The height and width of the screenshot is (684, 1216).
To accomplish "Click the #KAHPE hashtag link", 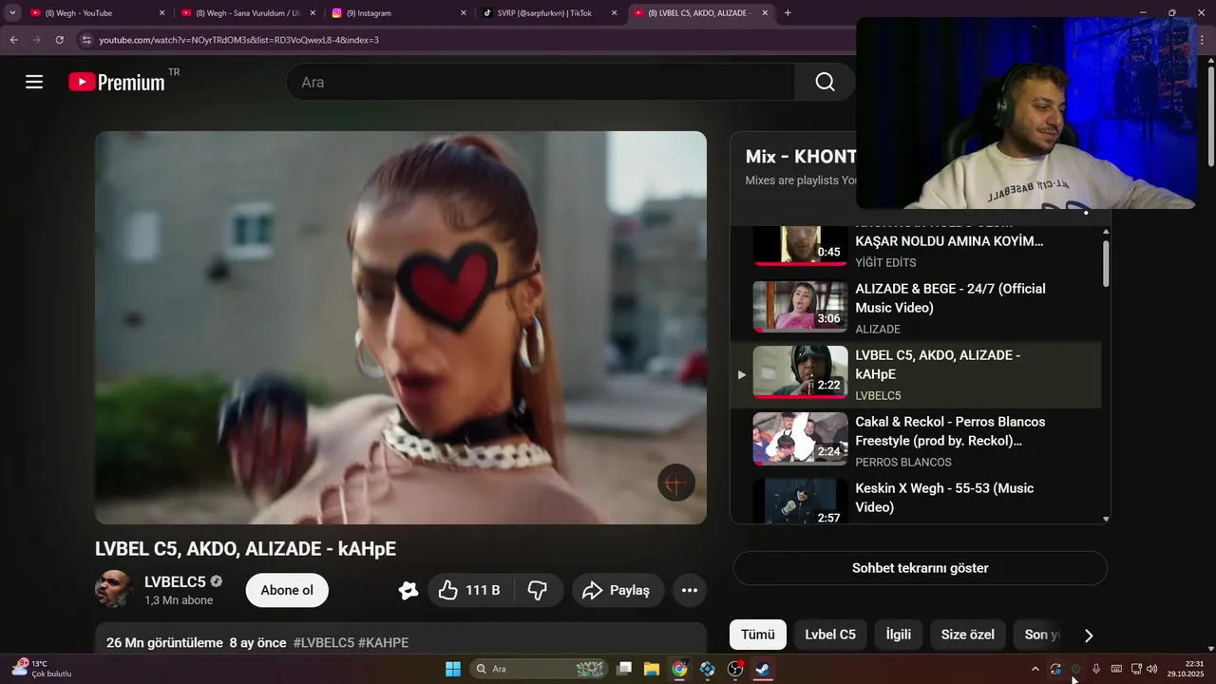I will pos(383,642).
